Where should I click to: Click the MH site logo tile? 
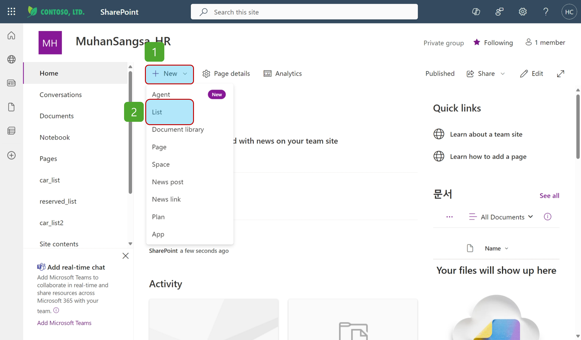pos(50,43)
